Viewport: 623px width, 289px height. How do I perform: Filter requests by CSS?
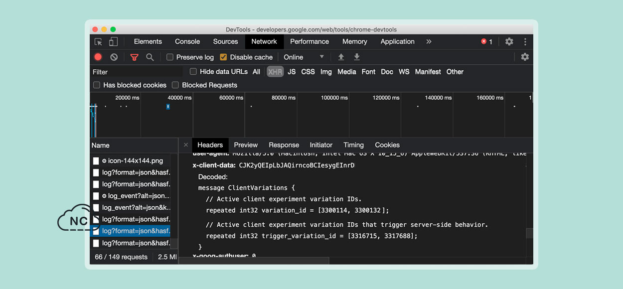pos(308,72)
